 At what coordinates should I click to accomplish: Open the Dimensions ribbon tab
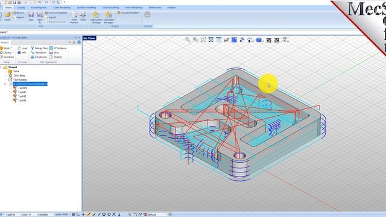pyautogui.click(x=155, y=8)
